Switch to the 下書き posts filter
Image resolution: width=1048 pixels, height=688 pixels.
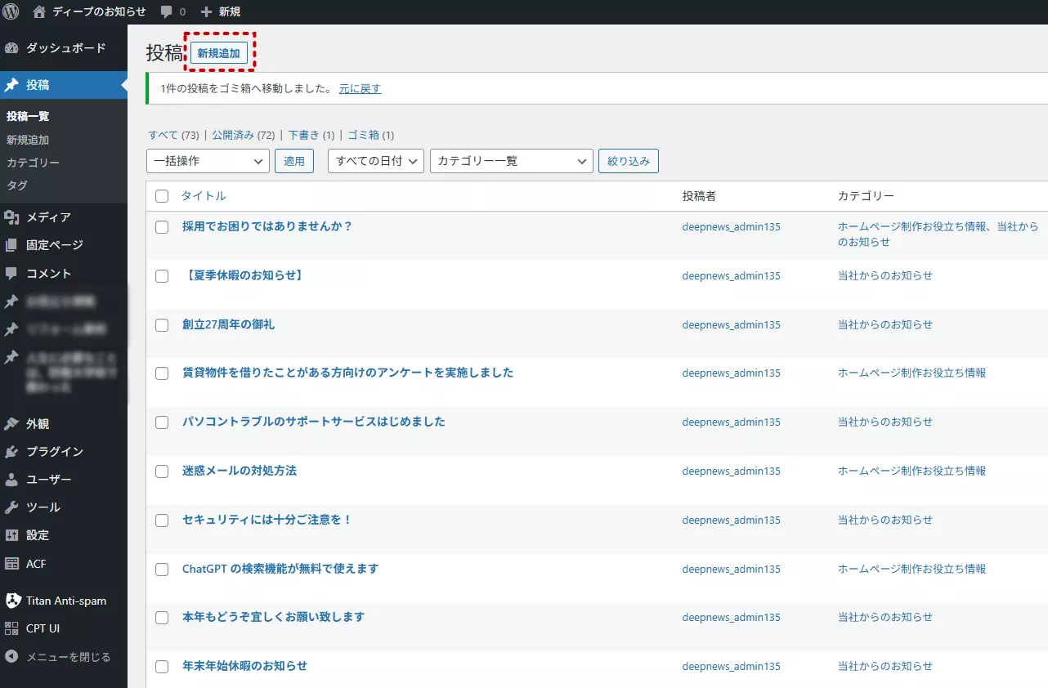point(303,135)
